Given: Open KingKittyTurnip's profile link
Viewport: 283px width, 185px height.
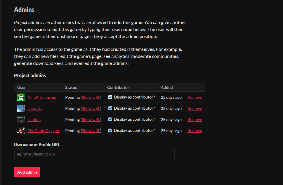Looking at the screenshot, I should [42, 97].
